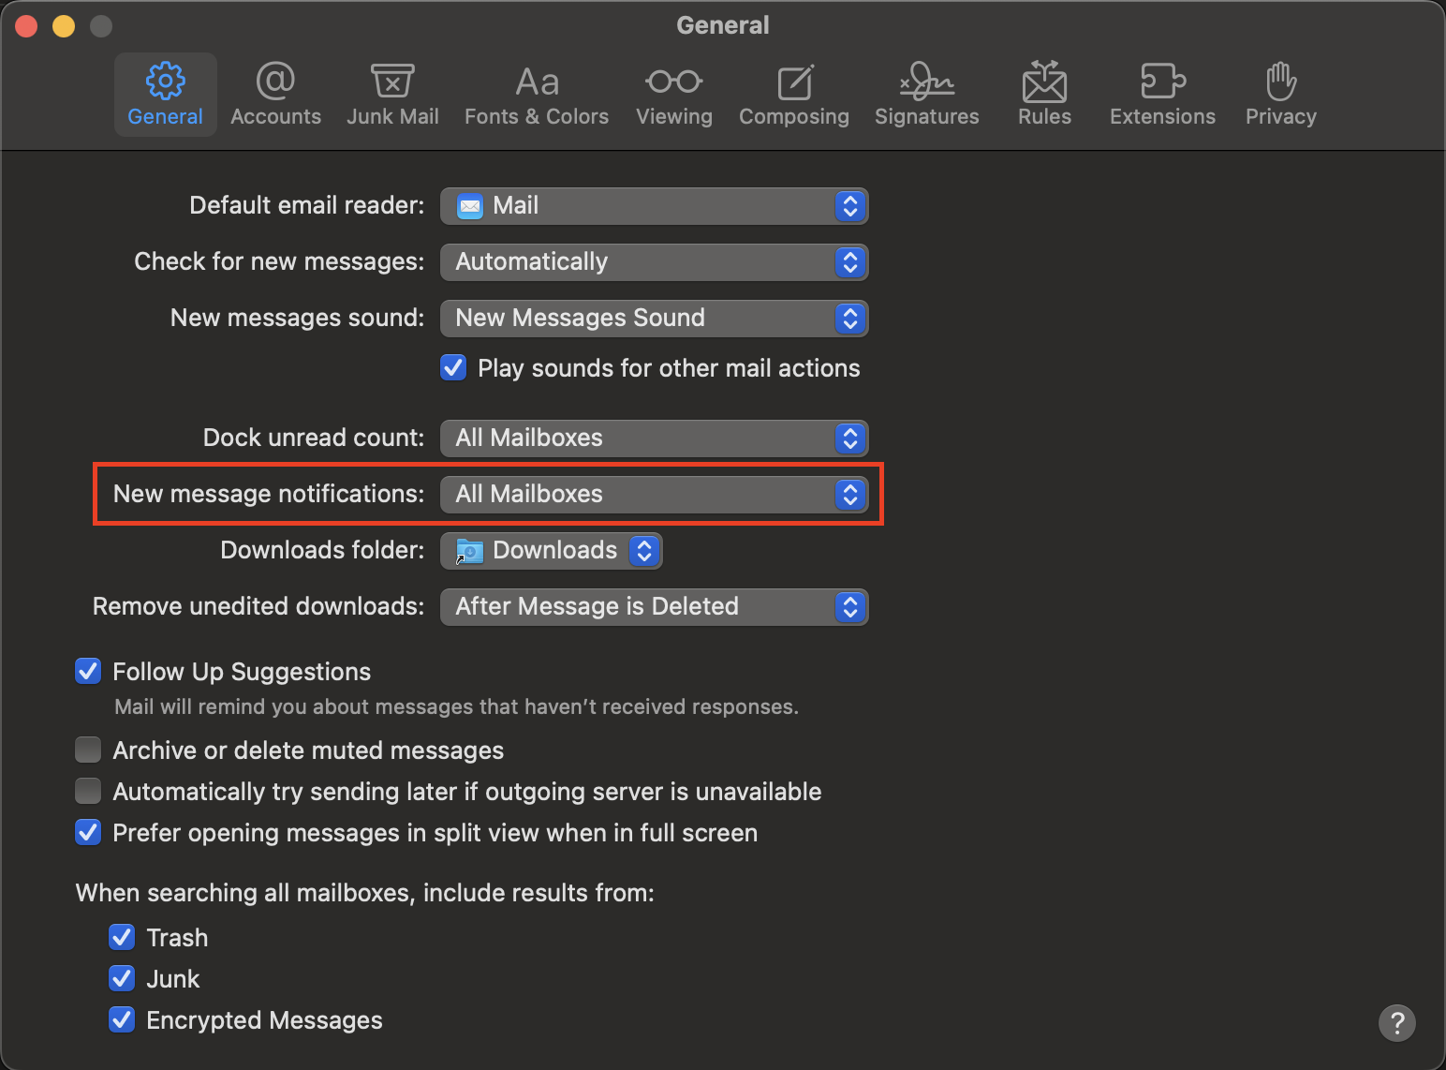Click the Mail app icon in Default email reader
1446x1070 pixels.
(468, 206)
